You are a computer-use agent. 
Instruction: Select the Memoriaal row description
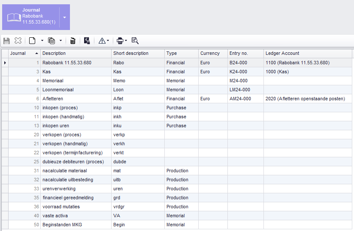tap(76, 81)
